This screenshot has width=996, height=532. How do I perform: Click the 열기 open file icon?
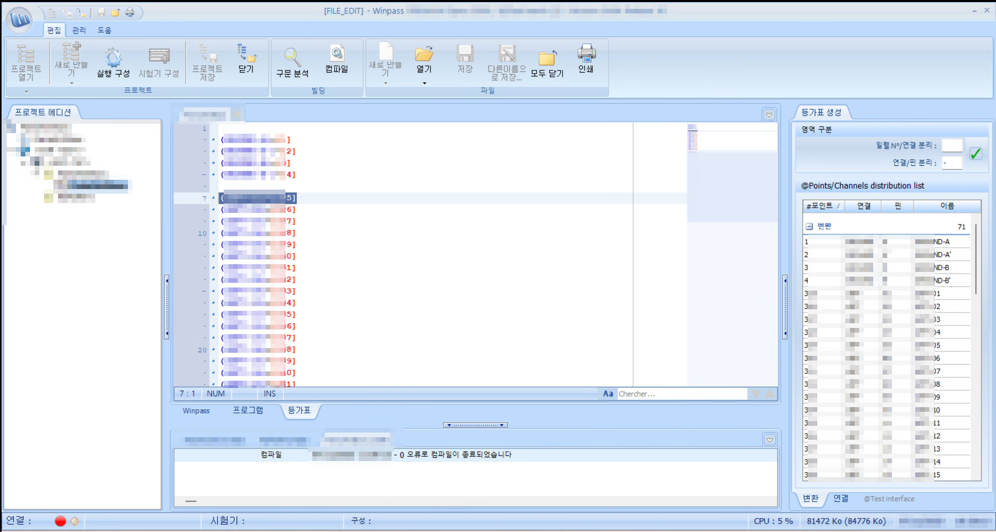coord(424,54)
